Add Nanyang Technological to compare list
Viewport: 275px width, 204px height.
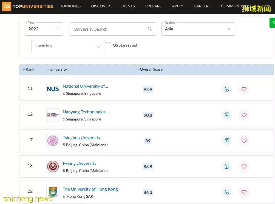pos(227,115)
